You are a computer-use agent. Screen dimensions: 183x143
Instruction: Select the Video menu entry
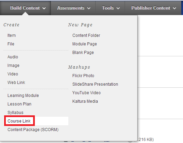[13, 74]
